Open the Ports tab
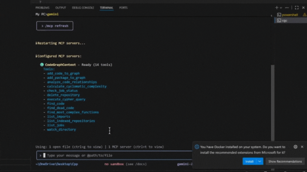The image size is (307, 172). coord(124,8)
